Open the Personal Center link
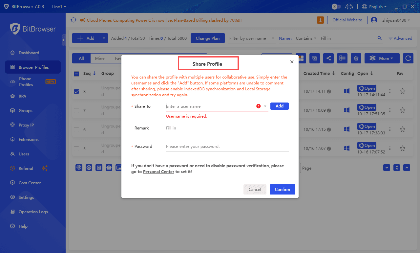 [x=158, y=172]
